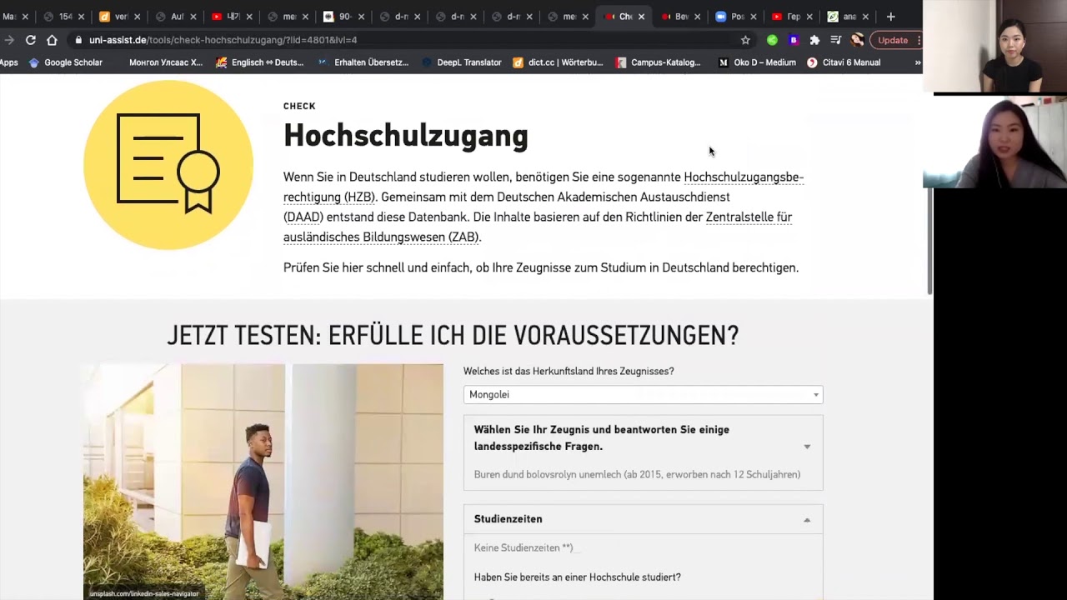The width and height of the screenshot is (1067, 600).
Task: Bookmark this page with the star icon
Action: click(x=745, y=40)
